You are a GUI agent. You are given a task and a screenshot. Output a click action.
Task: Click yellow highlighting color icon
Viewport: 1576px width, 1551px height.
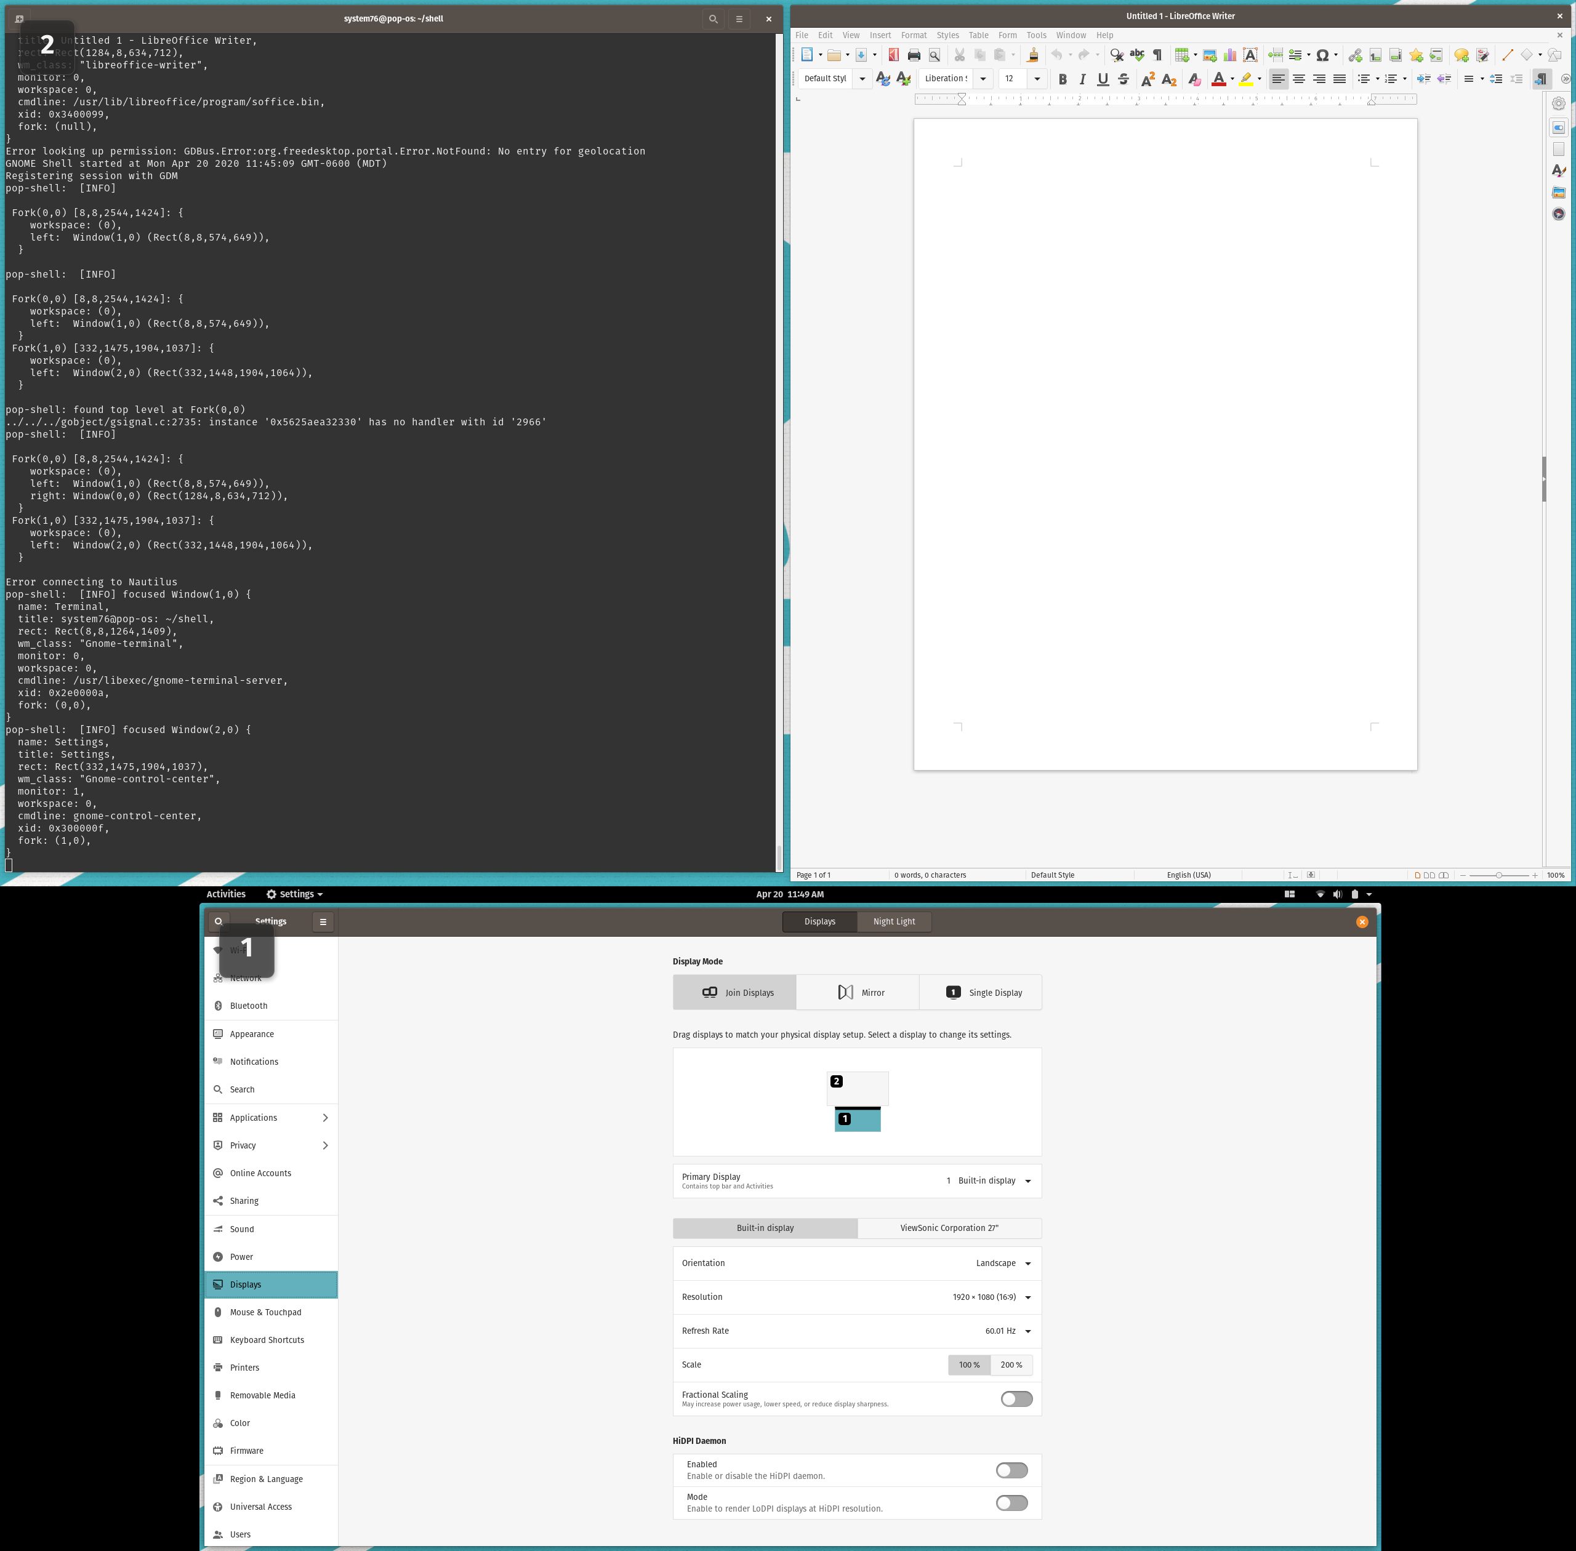(1246, 79)
